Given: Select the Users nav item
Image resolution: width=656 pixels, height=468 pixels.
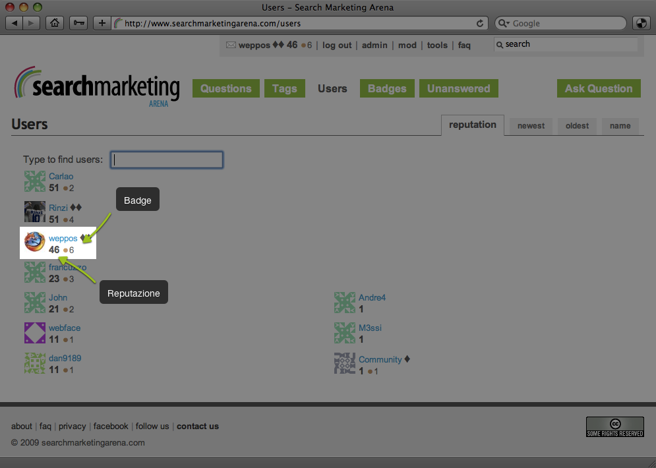Looking at the screenshot, I should point(332,88).
